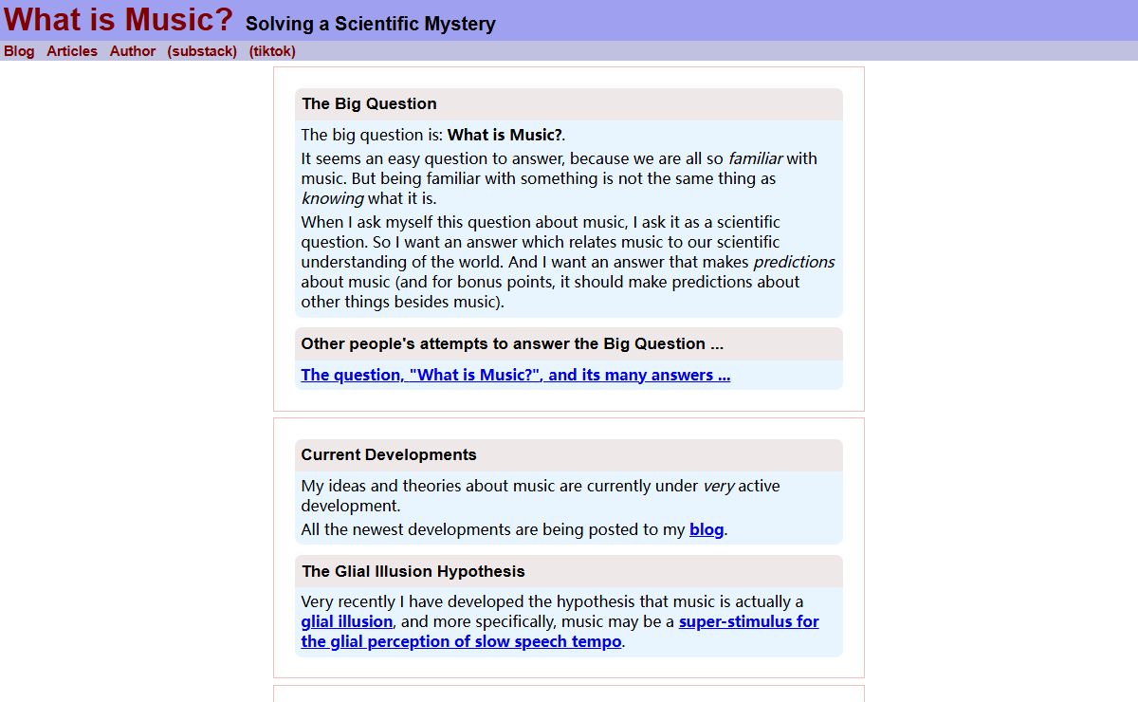Viewport: 1138px width, 702px height.
Task: Click the "The Big Question" section heading
Action: point(370,104)
